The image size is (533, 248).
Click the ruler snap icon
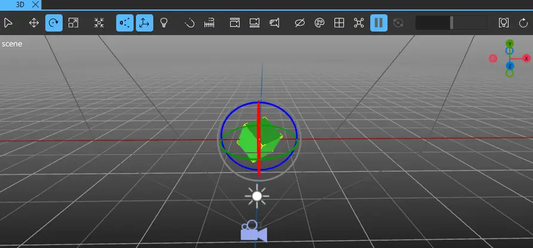tap(209, 23)
